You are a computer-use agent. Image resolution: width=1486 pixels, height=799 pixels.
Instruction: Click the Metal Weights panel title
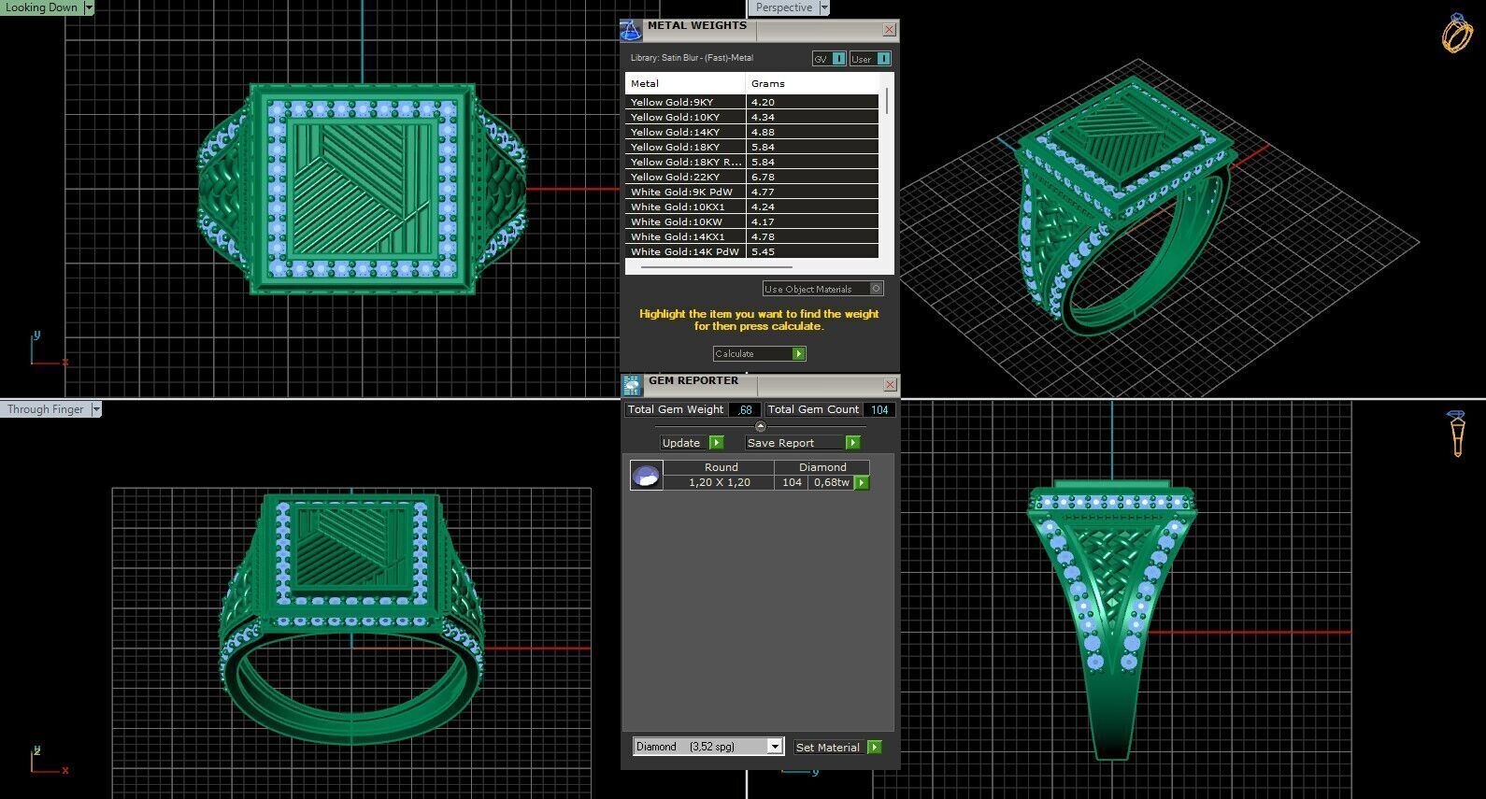pos(697,26)
